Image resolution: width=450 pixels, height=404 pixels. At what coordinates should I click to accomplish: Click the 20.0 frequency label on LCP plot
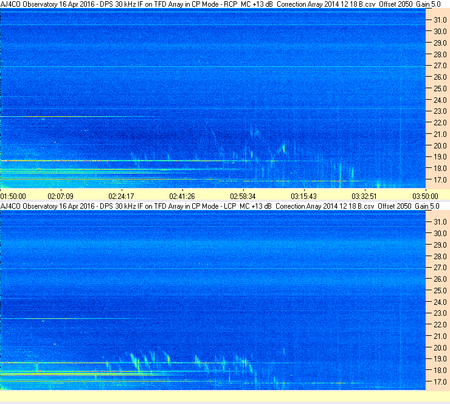click(x=440, y=348)
